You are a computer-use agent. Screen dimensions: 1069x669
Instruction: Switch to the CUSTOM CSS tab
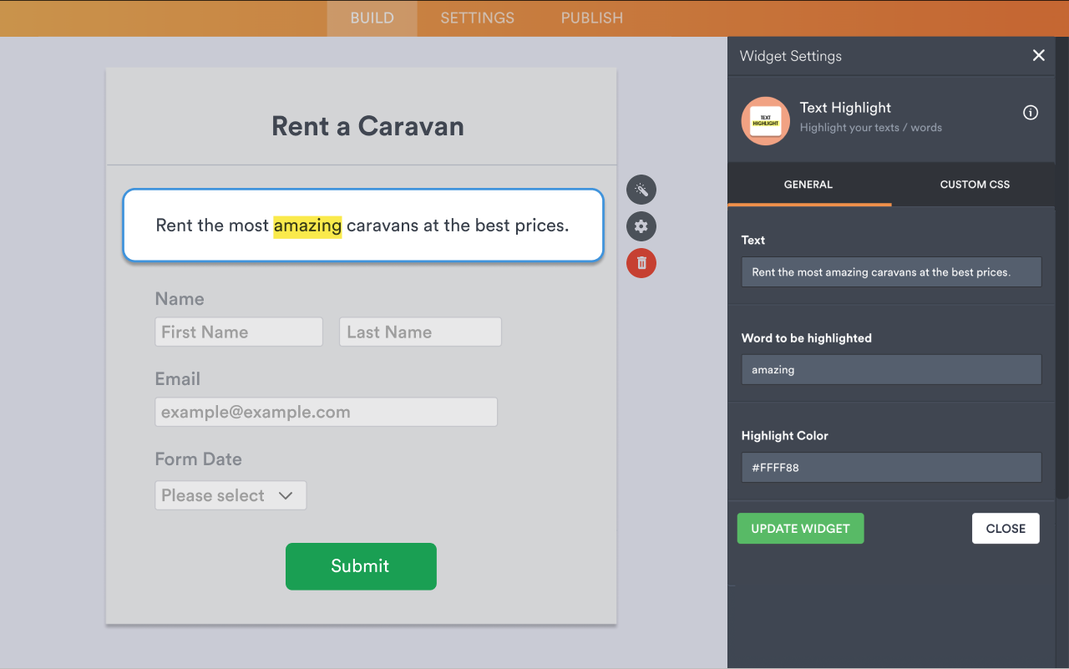point(974,184)
